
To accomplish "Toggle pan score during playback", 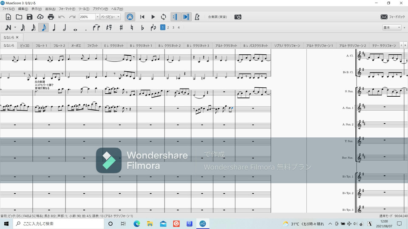I will click(x=186, y=17).
